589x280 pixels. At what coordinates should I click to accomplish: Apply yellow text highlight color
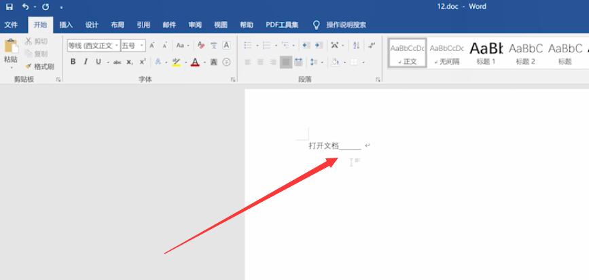tap(176, 62)
